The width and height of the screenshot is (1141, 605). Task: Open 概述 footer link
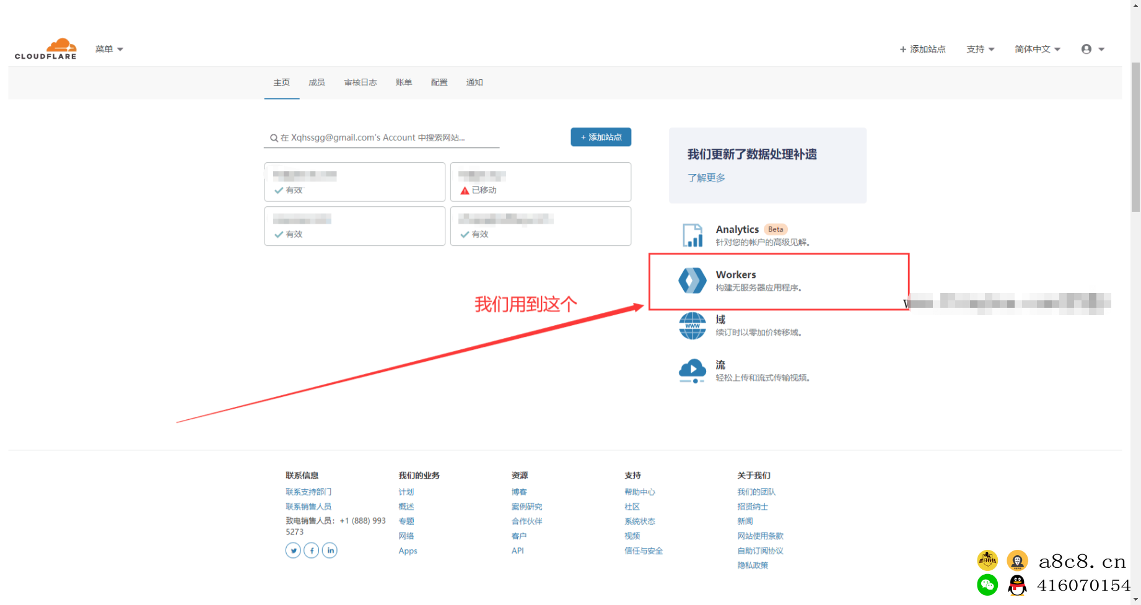(406, 507)
